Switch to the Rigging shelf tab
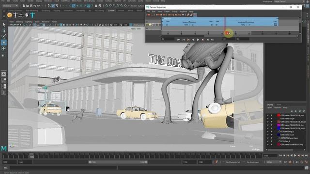This screenshot has width=310, height=174. (x=57, y=11)
